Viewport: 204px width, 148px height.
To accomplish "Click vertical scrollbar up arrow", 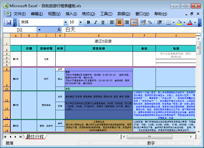I will tap(199, 39).
